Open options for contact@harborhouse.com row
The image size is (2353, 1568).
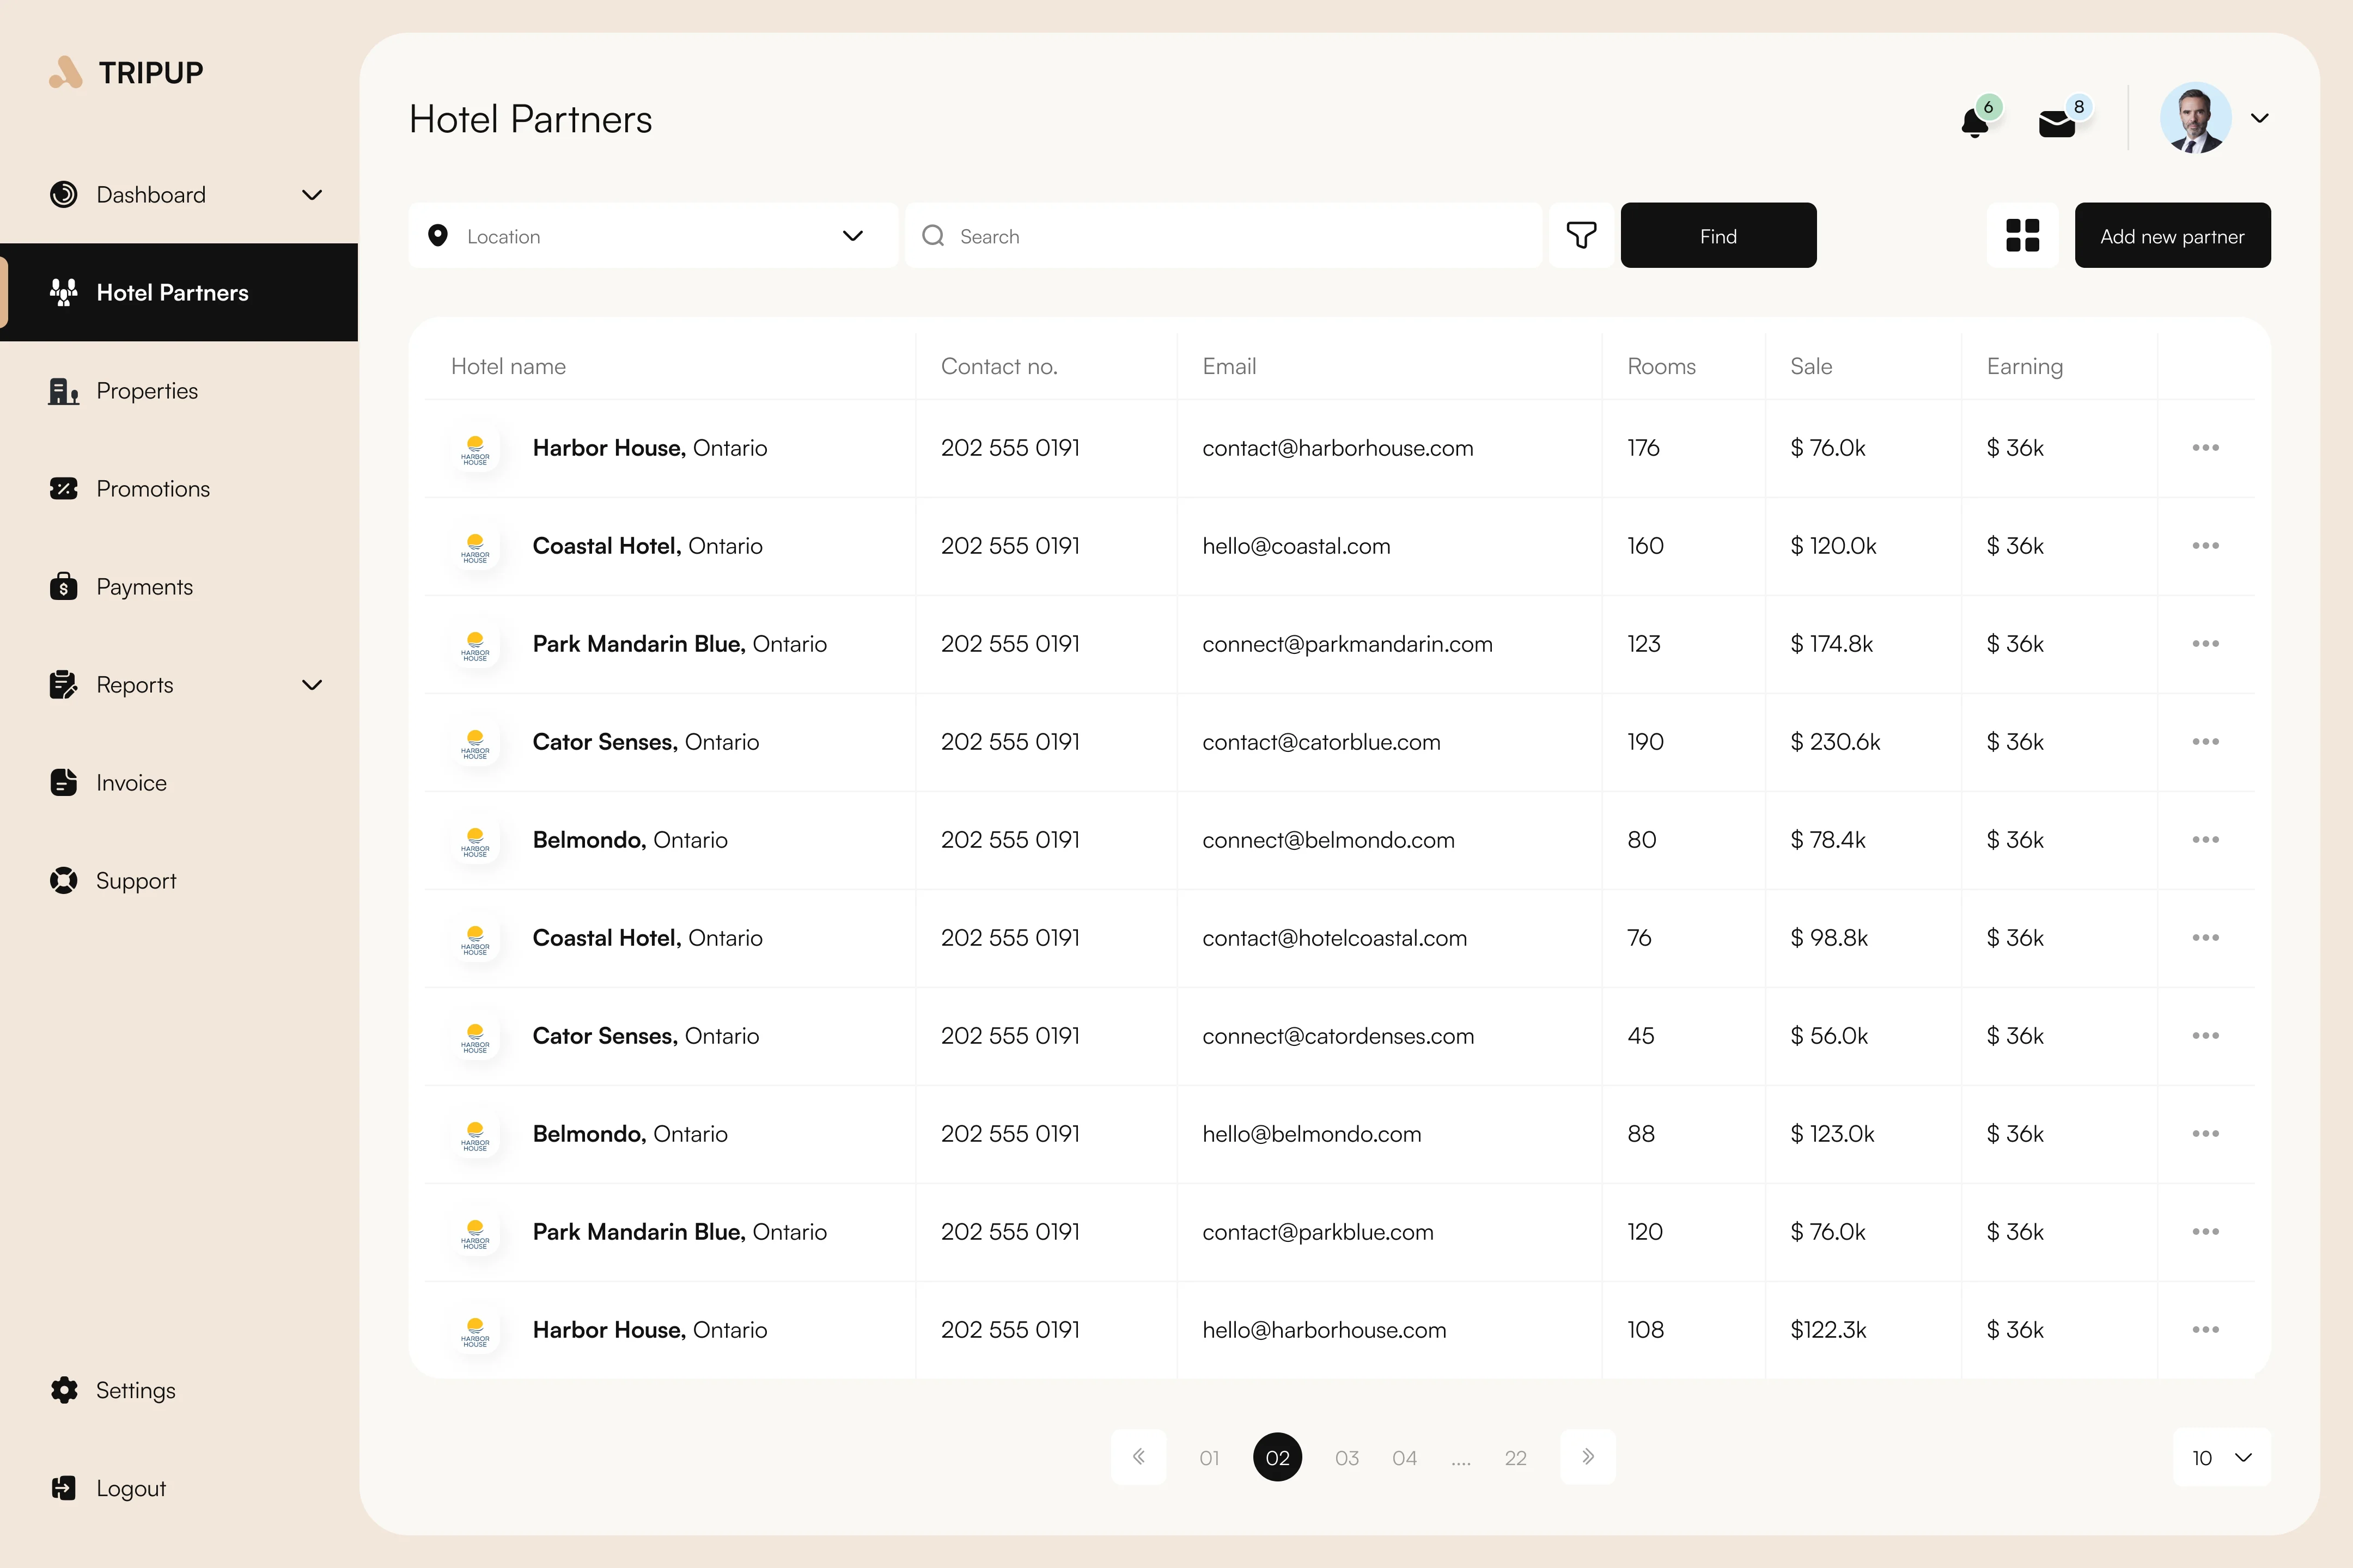(2205, 448)
